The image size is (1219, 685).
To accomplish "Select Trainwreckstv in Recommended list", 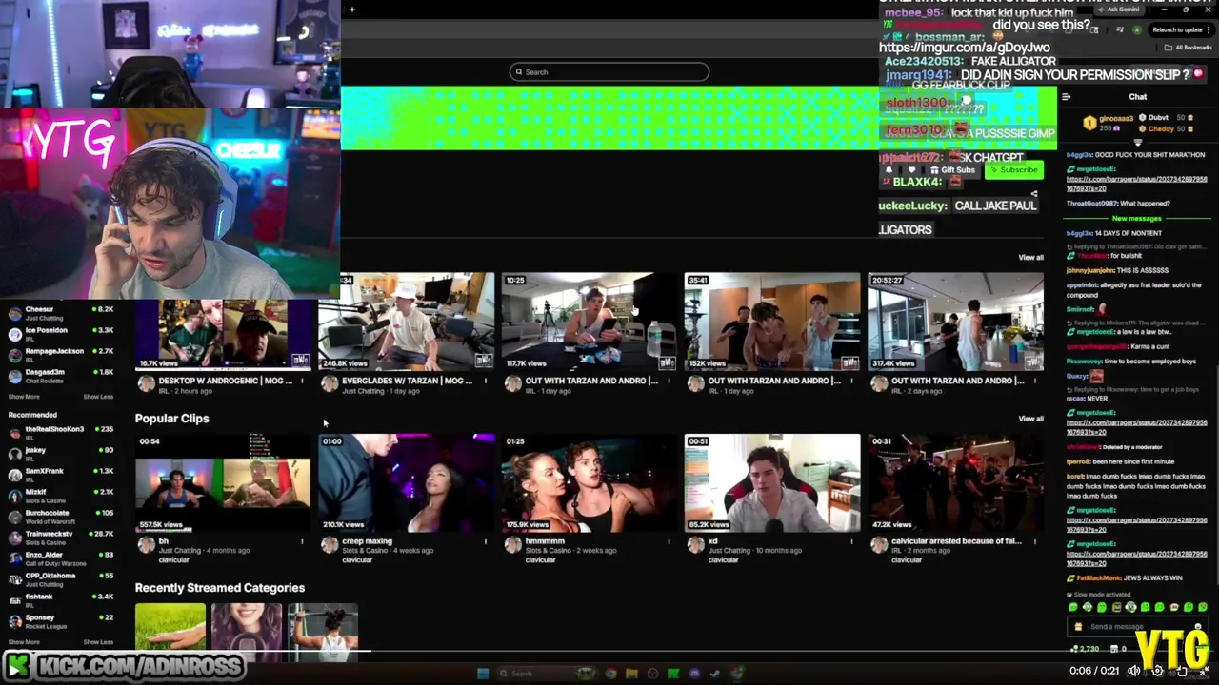I will point(61,537).
